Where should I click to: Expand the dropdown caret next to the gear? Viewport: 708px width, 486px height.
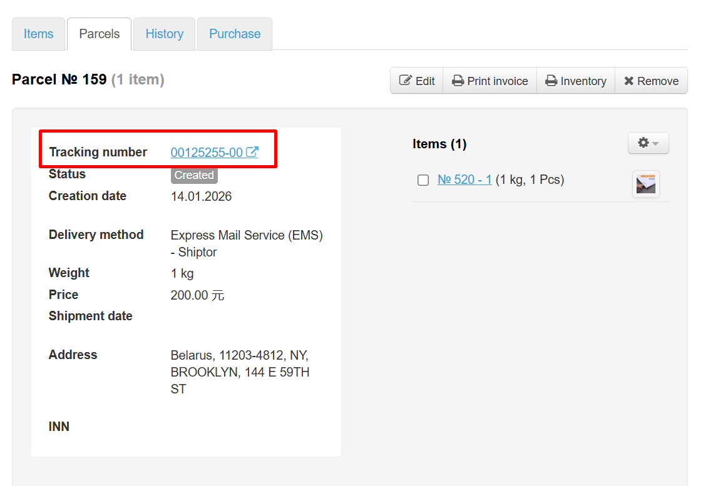point(655,144)
